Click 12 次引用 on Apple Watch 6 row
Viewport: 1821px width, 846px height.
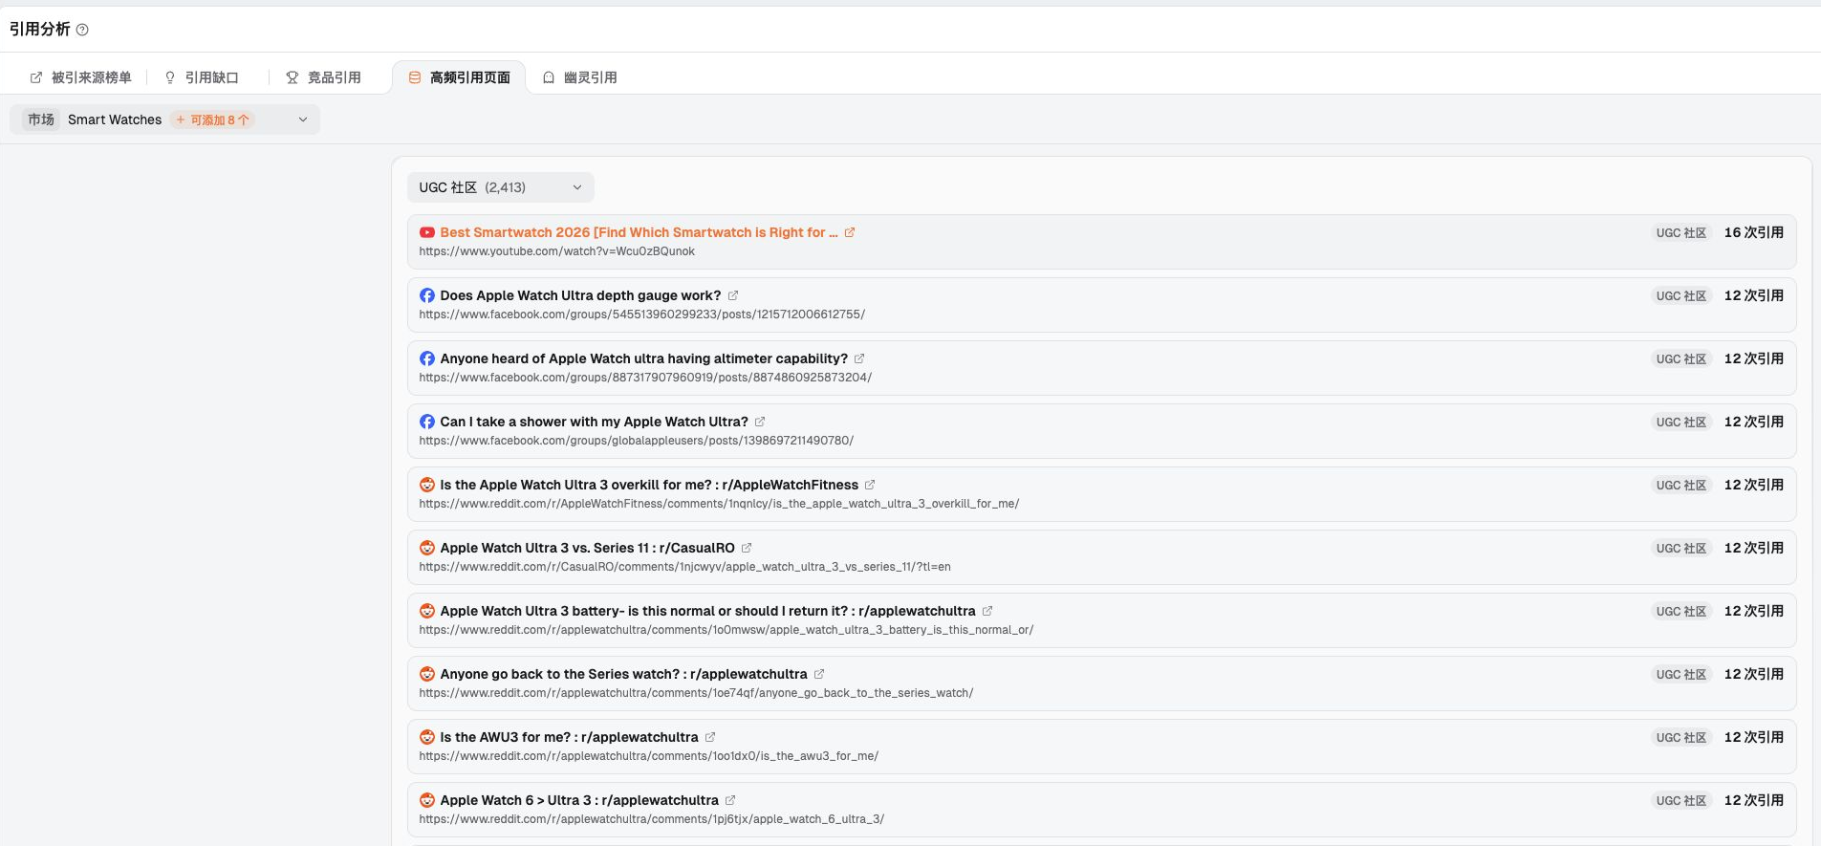(x=1753, y=800)
